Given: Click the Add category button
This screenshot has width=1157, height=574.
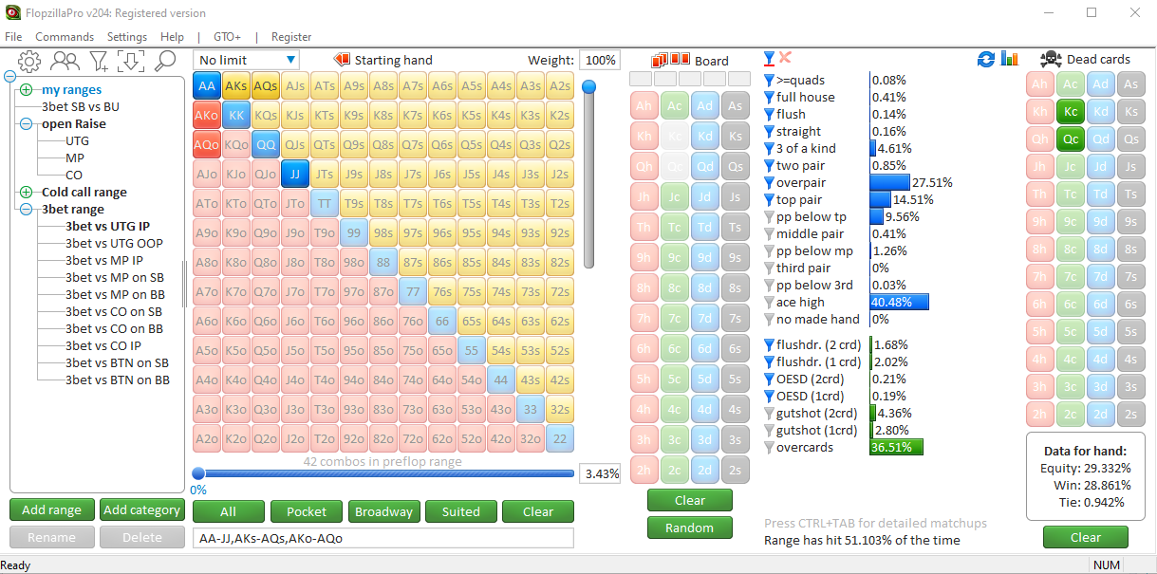Looking at the screenshot, I should pos(141,509).
